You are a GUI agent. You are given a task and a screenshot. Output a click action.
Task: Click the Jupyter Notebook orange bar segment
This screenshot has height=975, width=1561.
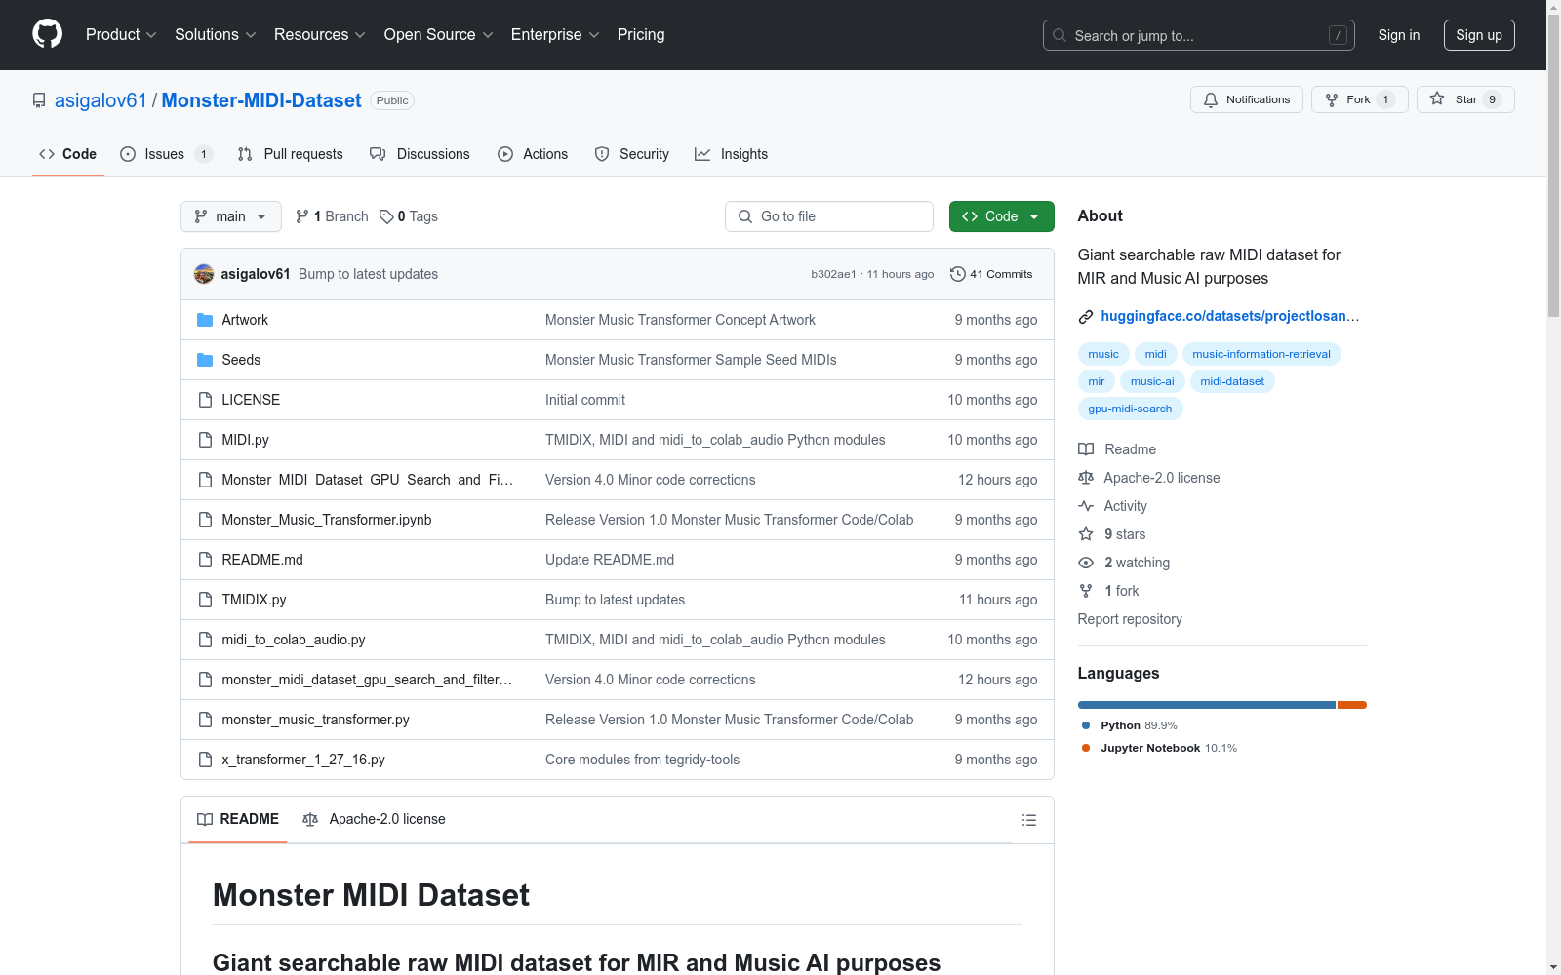point(1352,705)
